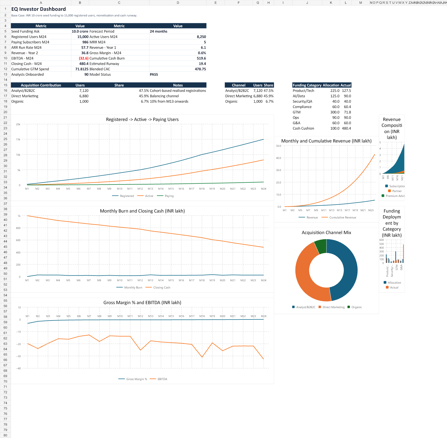This screenshot has height=438, width=447.
Task: Click the "10% from M13 onwards" note cell
Action: pyautogui.click(x=178, y=101)
